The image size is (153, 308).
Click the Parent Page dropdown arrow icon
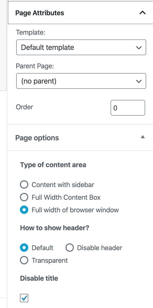[139, 81]
